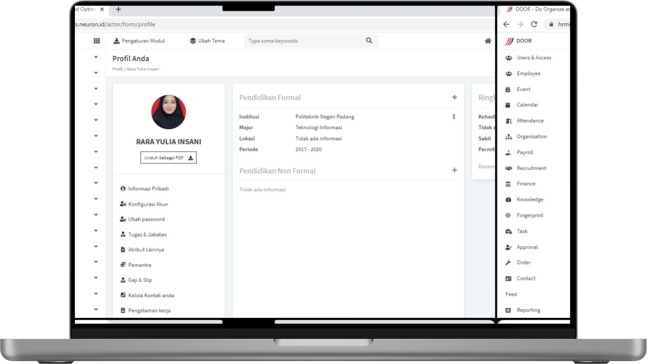This screenshot has width=648, height=364.
Task: Click the search magnifier icon
Action: 369,41
